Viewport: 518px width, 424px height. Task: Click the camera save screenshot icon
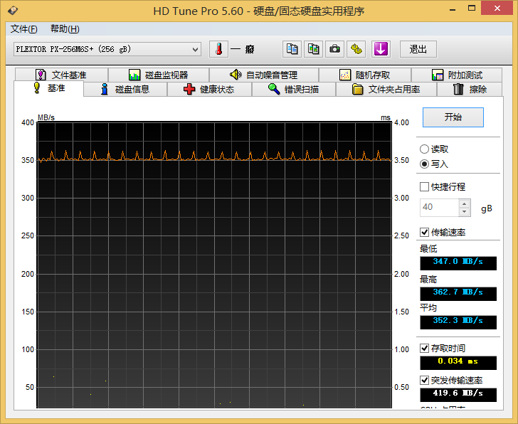tap(335, 49)
